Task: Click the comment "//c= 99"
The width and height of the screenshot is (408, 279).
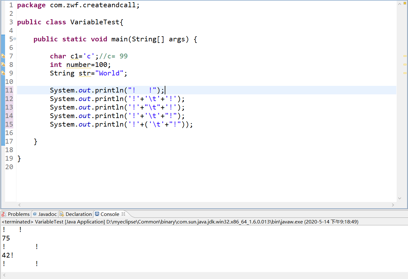Action: click(113, 56)
